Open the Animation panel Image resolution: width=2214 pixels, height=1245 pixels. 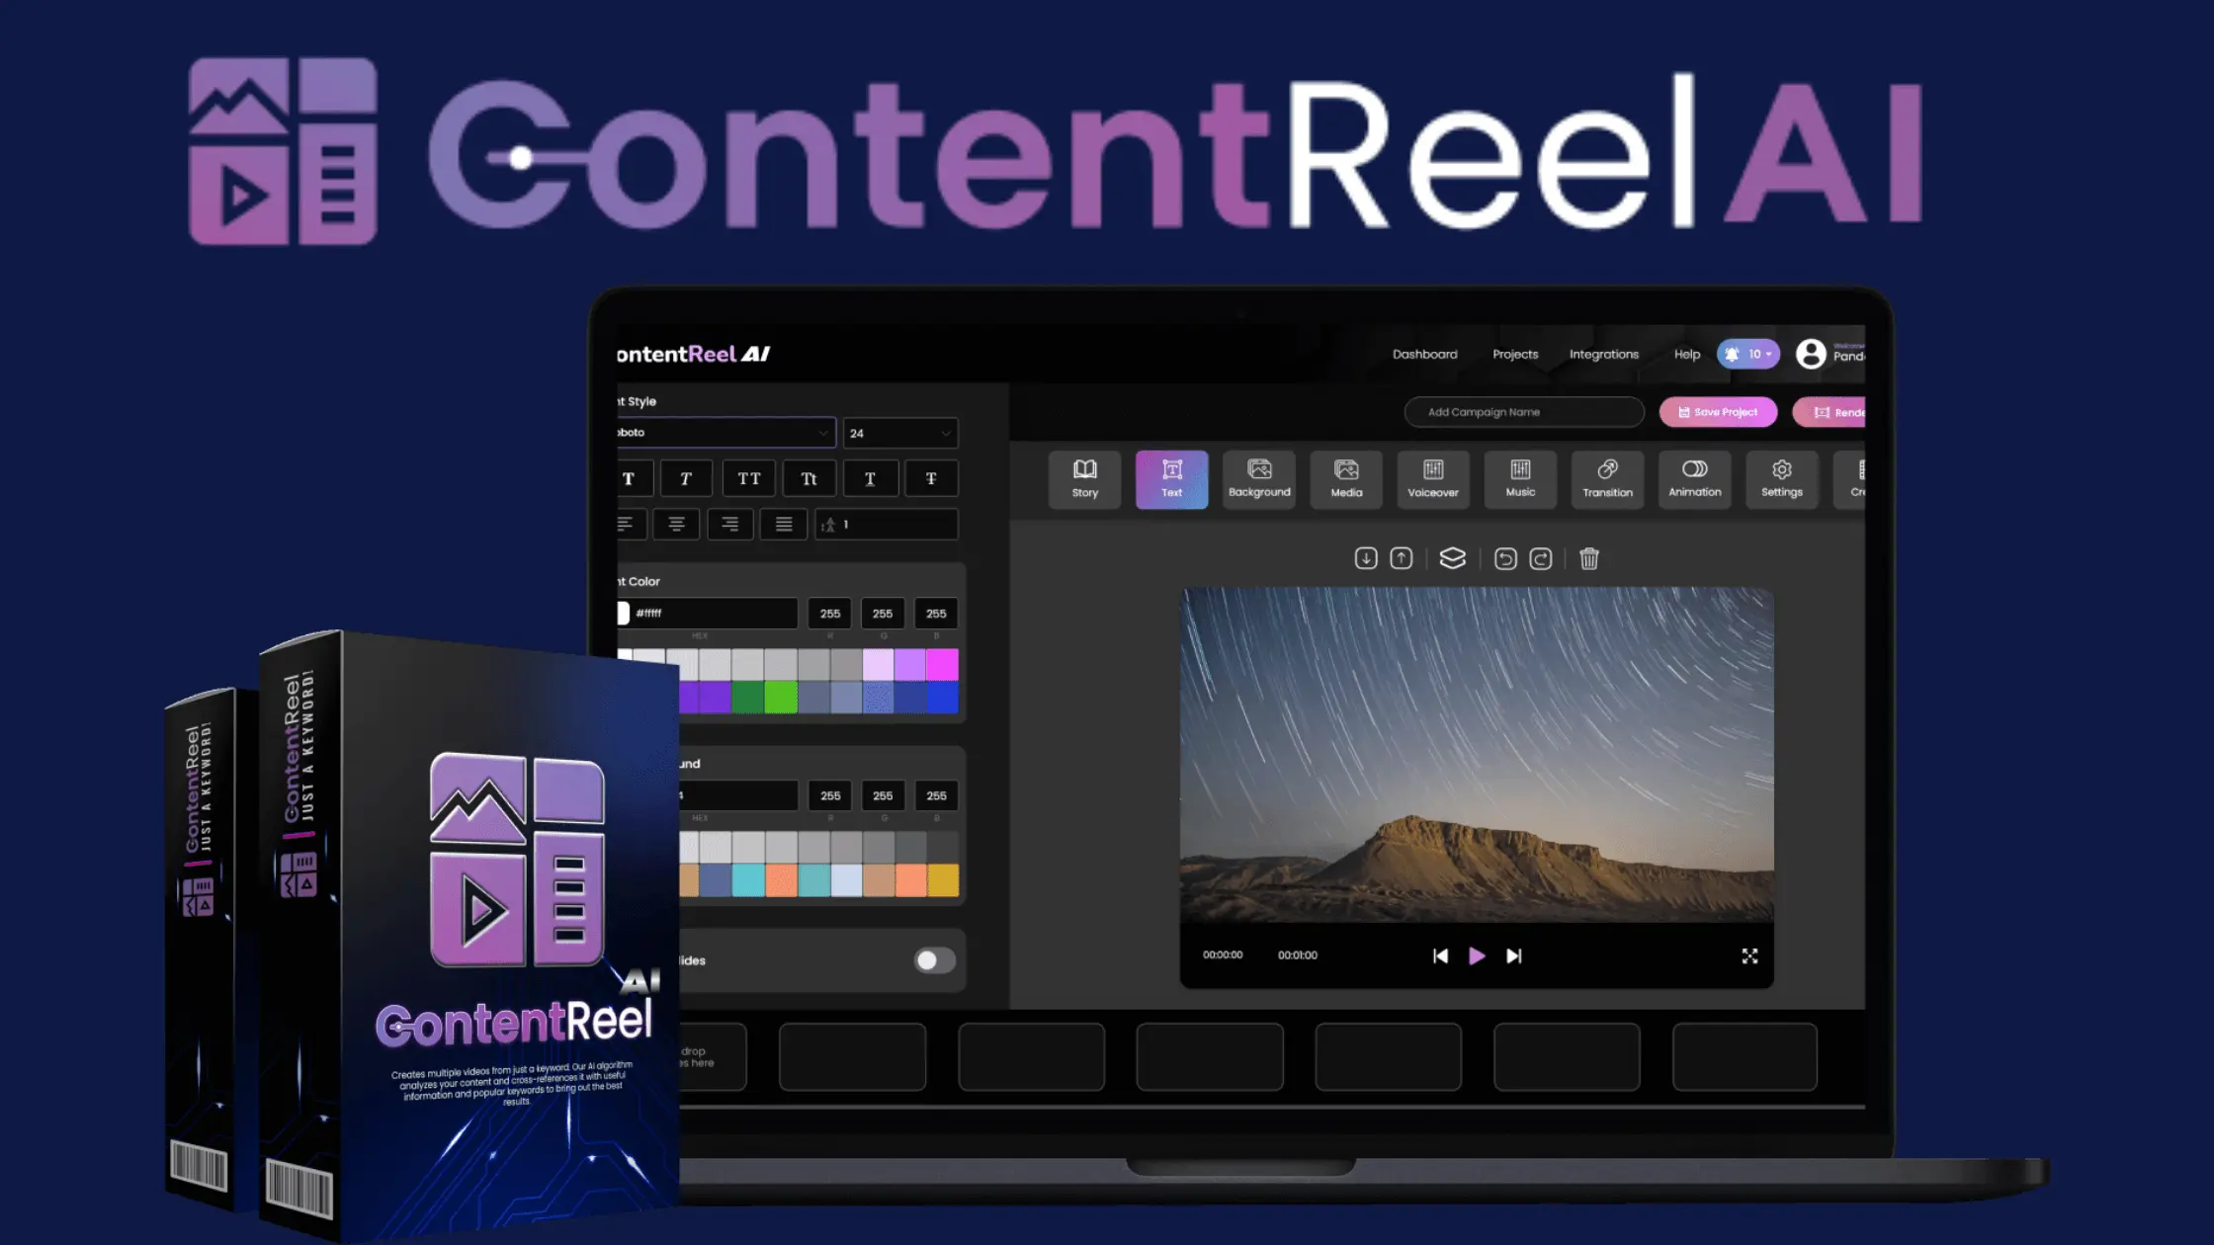[x=1694, y=477]
